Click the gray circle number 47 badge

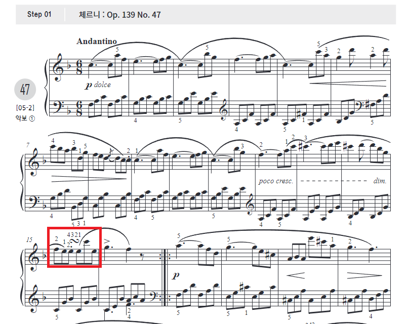tap(25, 90)
